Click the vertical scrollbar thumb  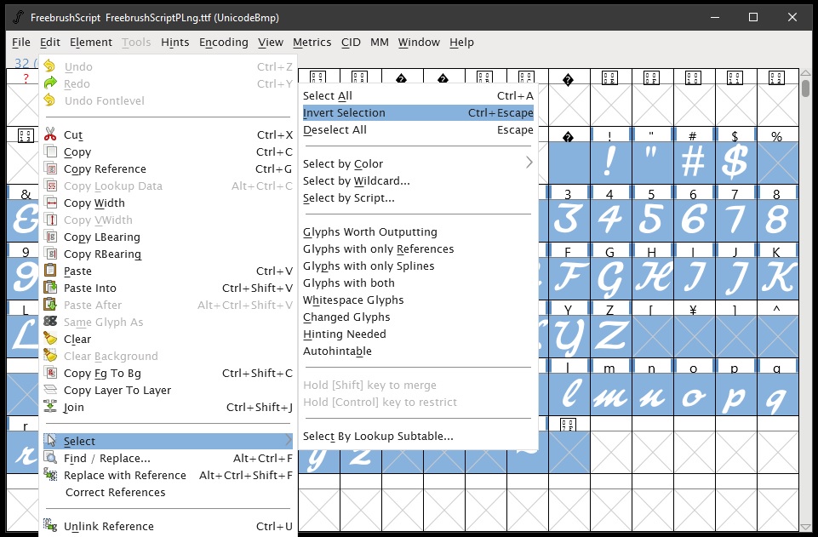point(805,88)
